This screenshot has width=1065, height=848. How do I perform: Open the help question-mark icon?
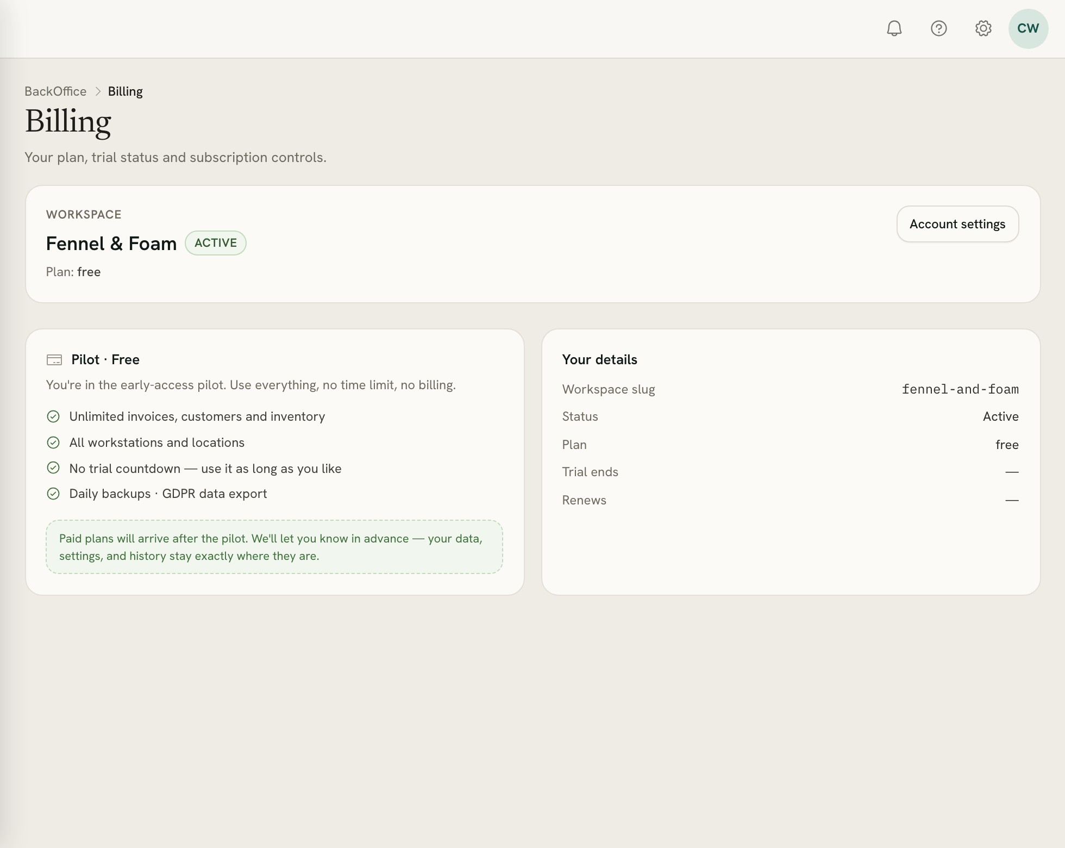pyautogui.click(x=938, y=28)
